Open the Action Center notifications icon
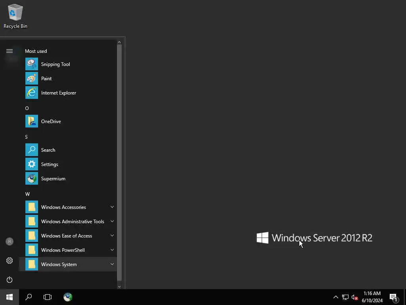The width and height of the screenshot is (406, 305). click(394, 297)
